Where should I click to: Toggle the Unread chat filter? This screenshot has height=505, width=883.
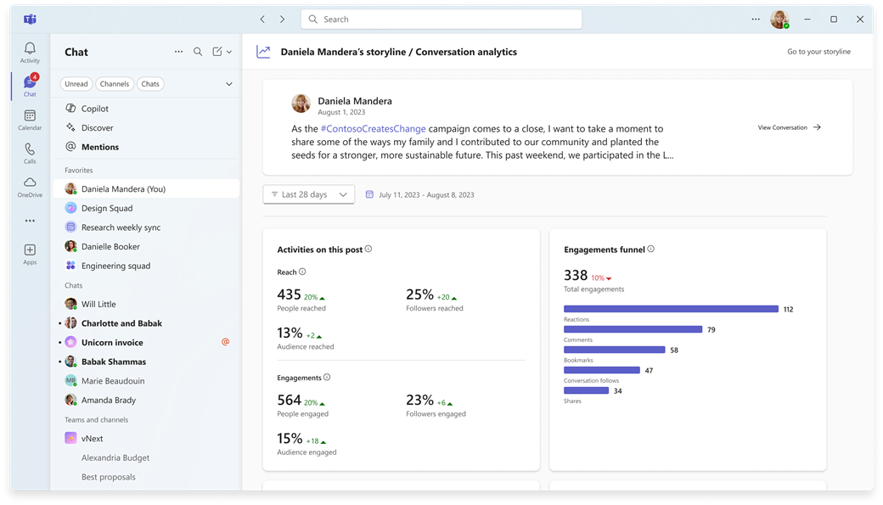(76, 83)
